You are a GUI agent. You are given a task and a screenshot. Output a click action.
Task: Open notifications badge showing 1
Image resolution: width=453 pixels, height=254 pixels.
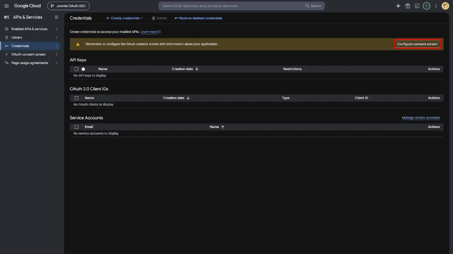427,6
